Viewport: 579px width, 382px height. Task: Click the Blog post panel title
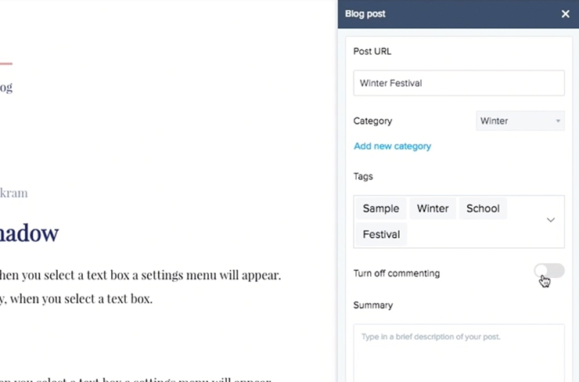365,14
